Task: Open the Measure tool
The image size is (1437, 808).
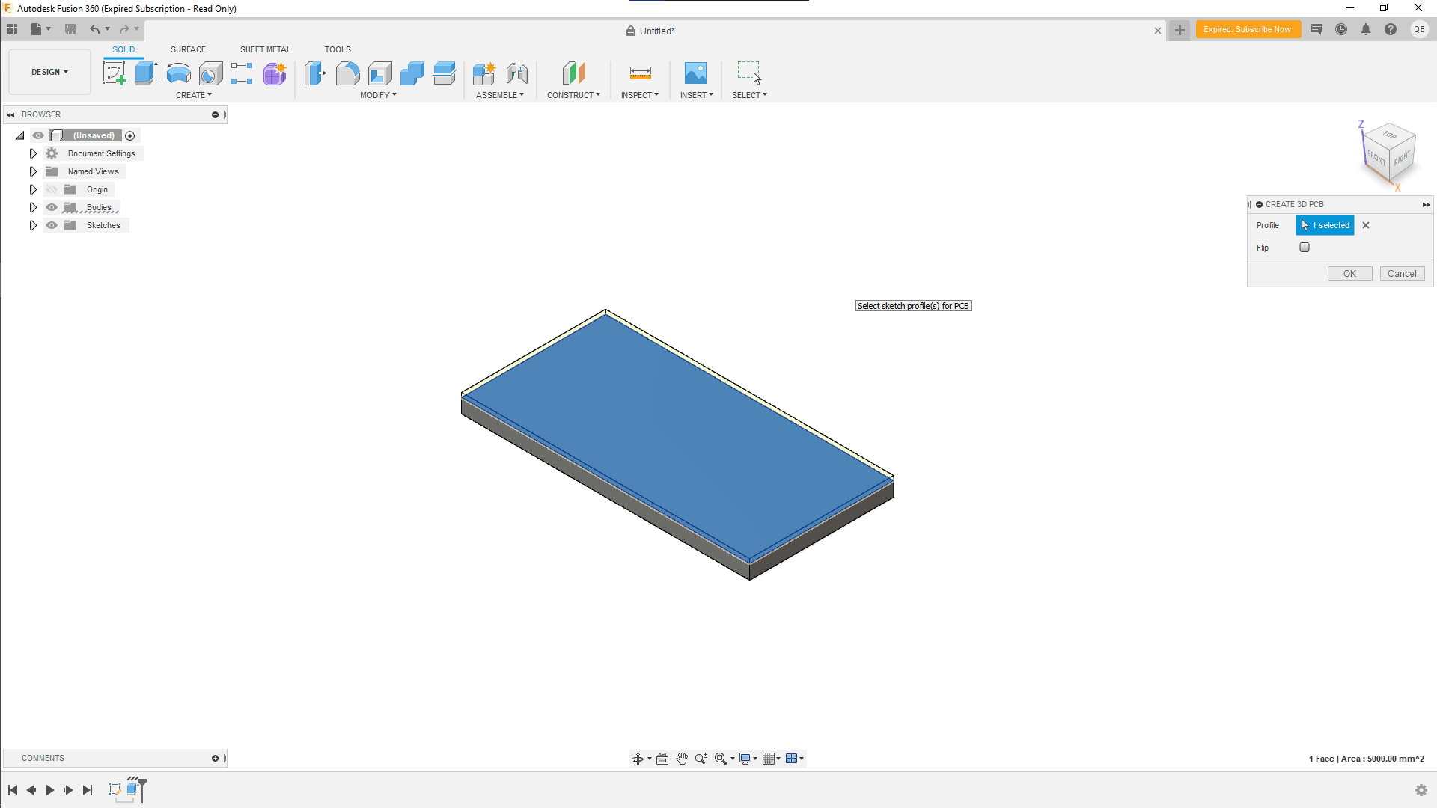Action: click(640, 73)
